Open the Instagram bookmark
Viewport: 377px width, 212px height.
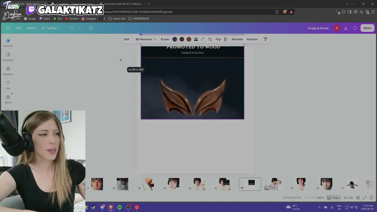pyautogui.click(x=89, y=19)
